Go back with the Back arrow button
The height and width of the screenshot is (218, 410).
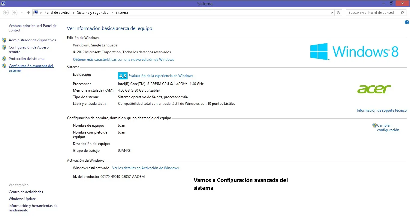pyautogui.click(x=6, y=13)
